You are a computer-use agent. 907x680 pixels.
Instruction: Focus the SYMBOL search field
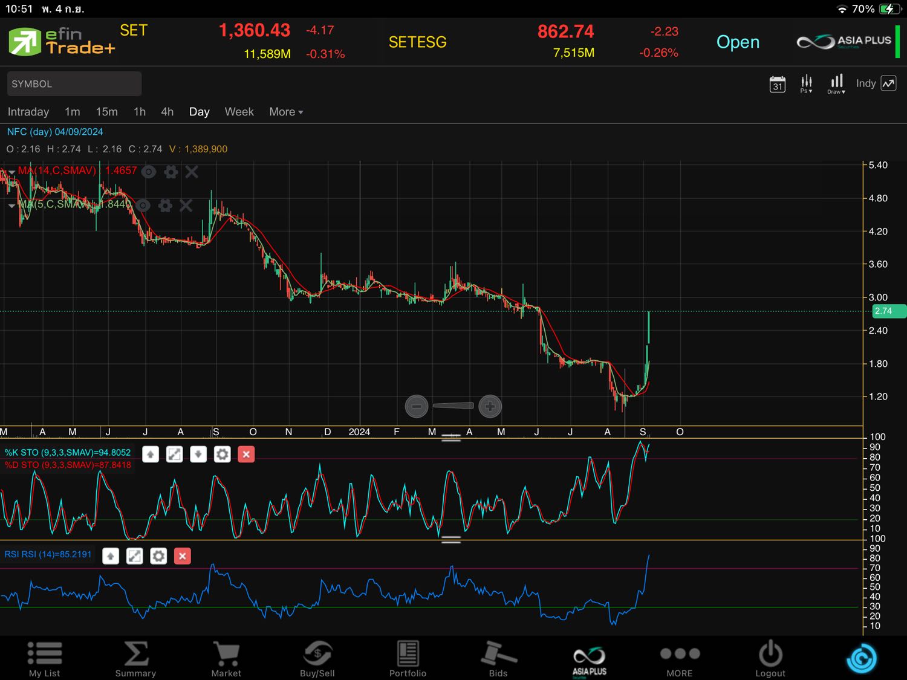[74, 84]
